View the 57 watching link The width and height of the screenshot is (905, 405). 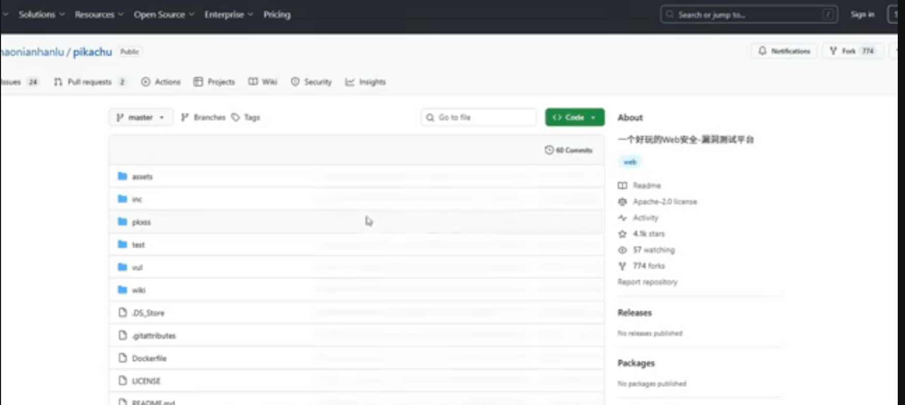pos(654,250)
